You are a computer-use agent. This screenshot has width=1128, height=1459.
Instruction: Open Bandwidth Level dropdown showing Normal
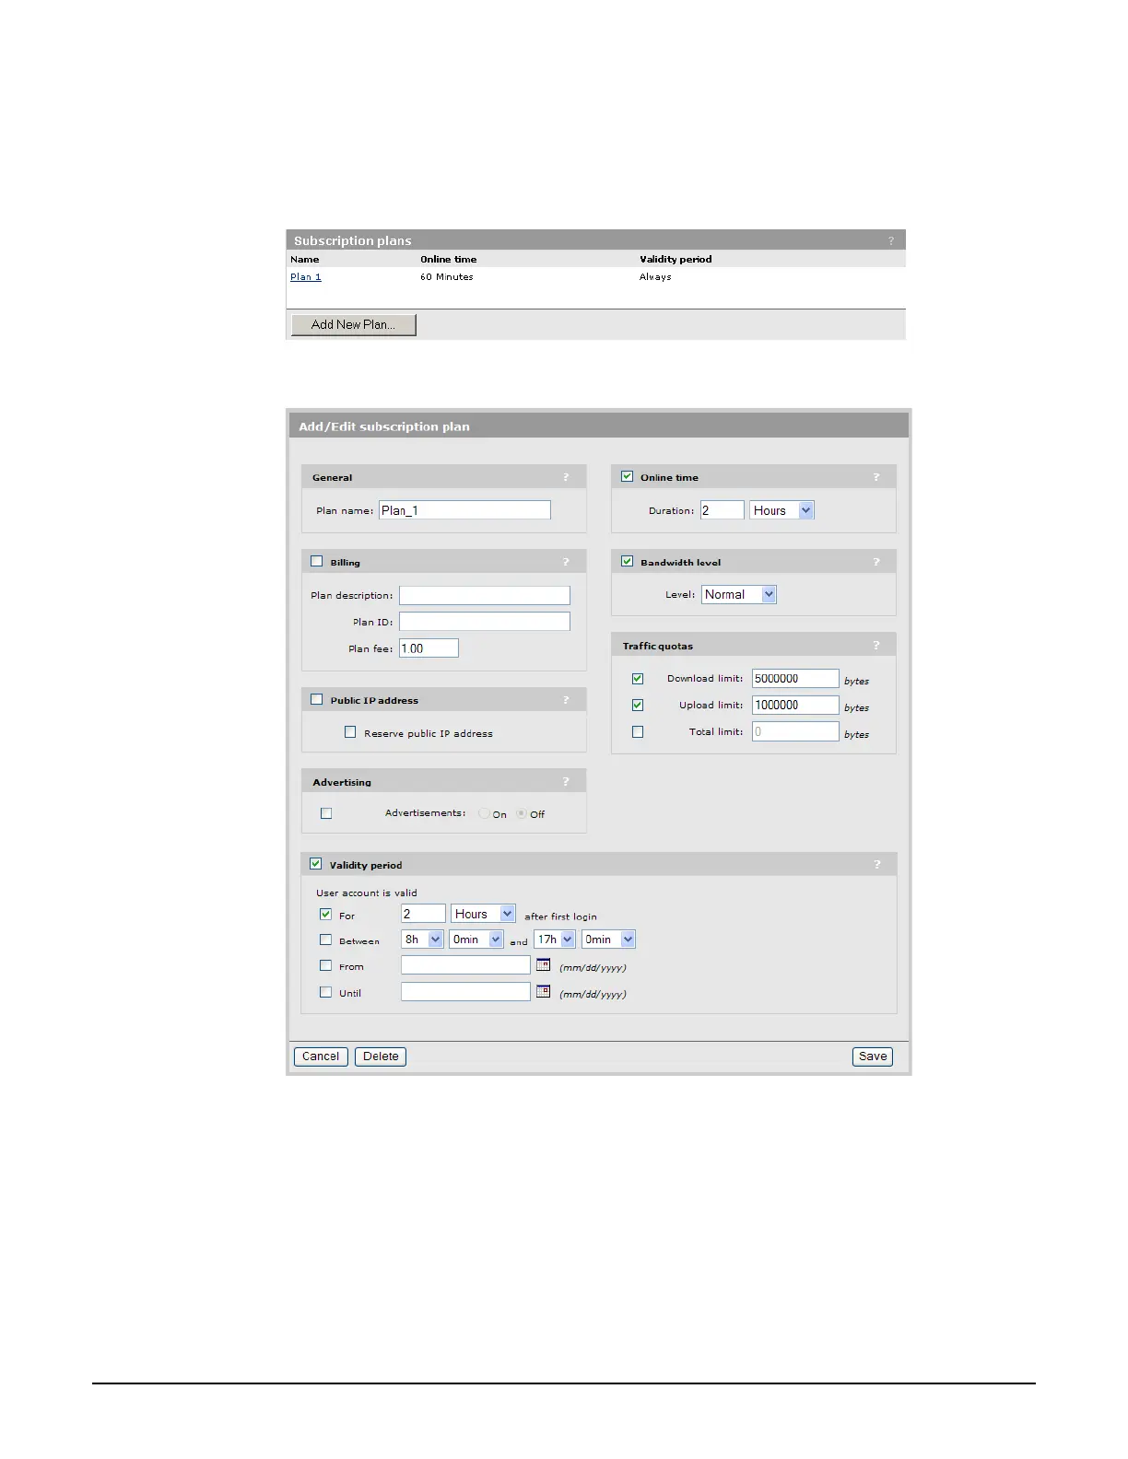739,594
